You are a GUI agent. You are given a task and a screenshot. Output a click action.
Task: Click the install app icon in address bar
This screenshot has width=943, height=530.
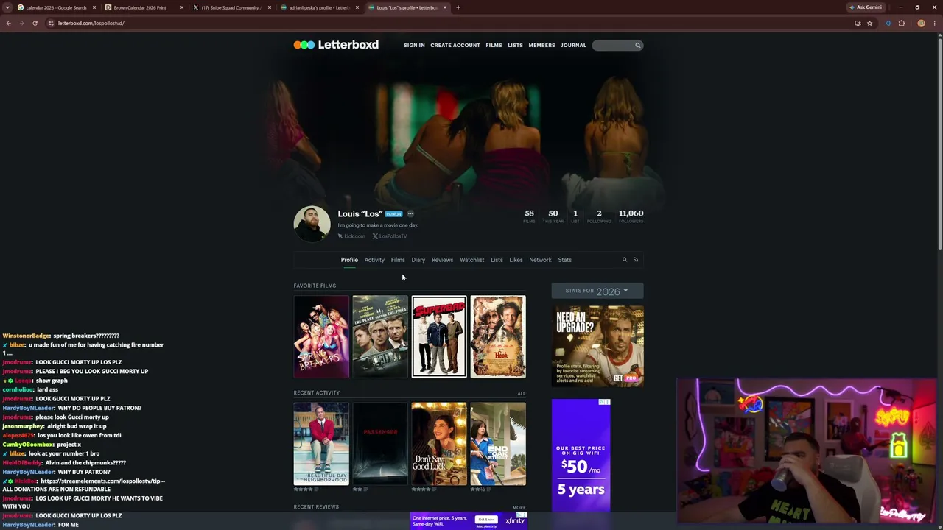(858, 23)
